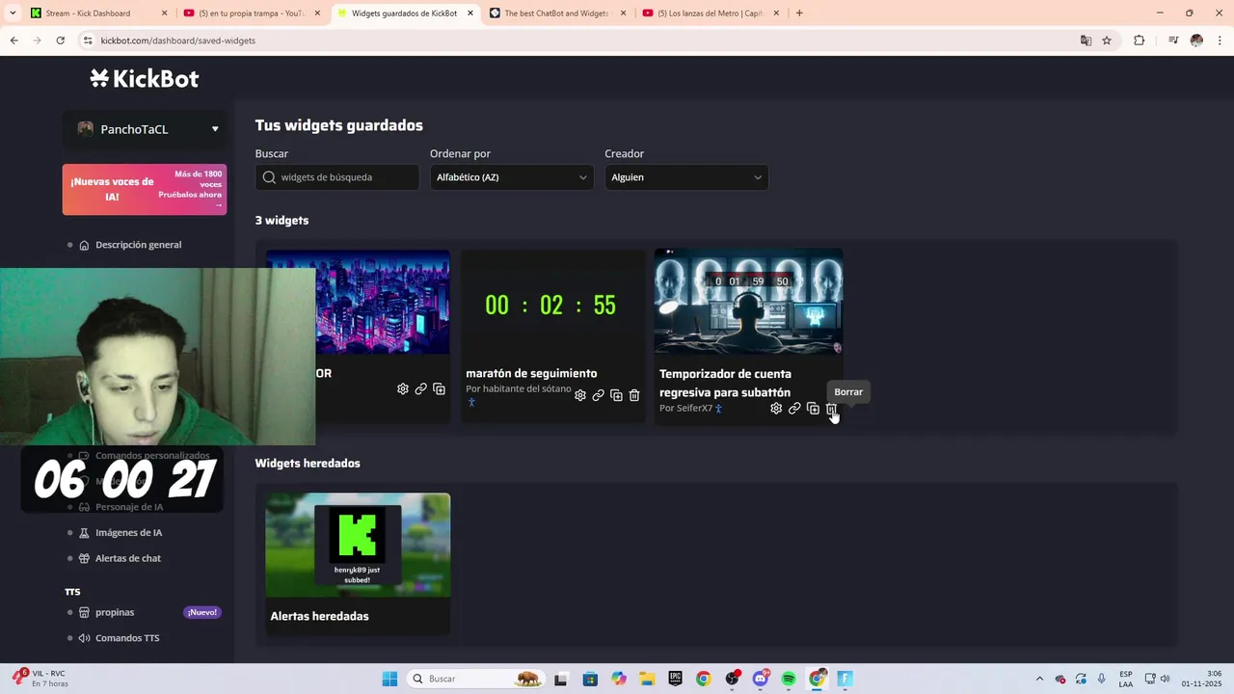Click the weather widget VIL - RVC

[40, 679]
